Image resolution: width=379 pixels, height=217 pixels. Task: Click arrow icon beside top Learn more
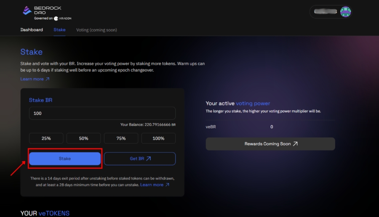[47, 79]
